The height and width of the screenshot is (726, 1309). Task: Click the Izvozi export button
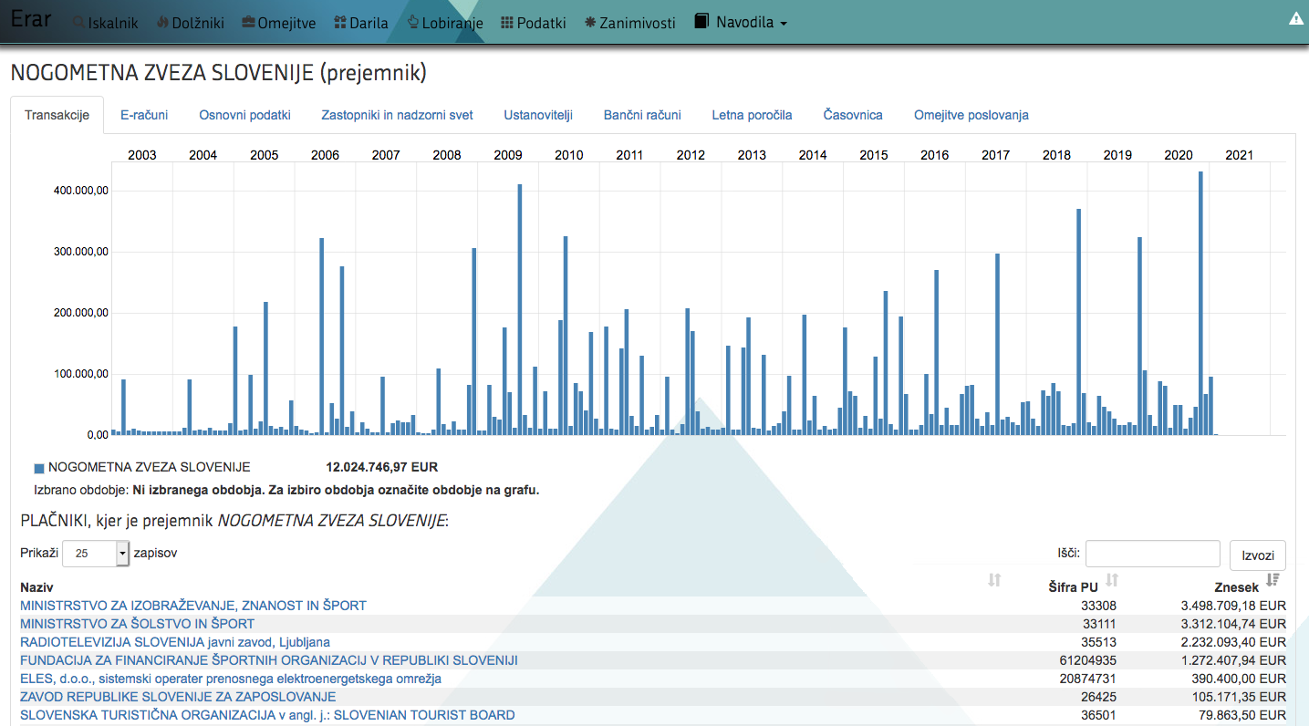[x=1258, y=555]
